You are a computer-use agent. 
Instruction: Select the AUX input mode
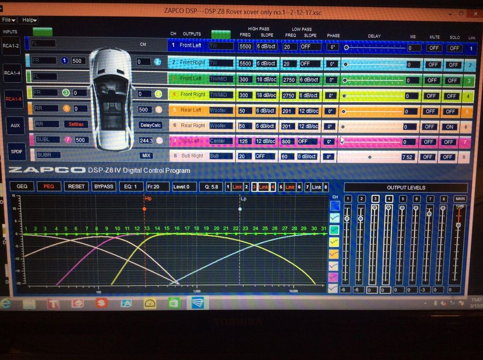[15, 126]
